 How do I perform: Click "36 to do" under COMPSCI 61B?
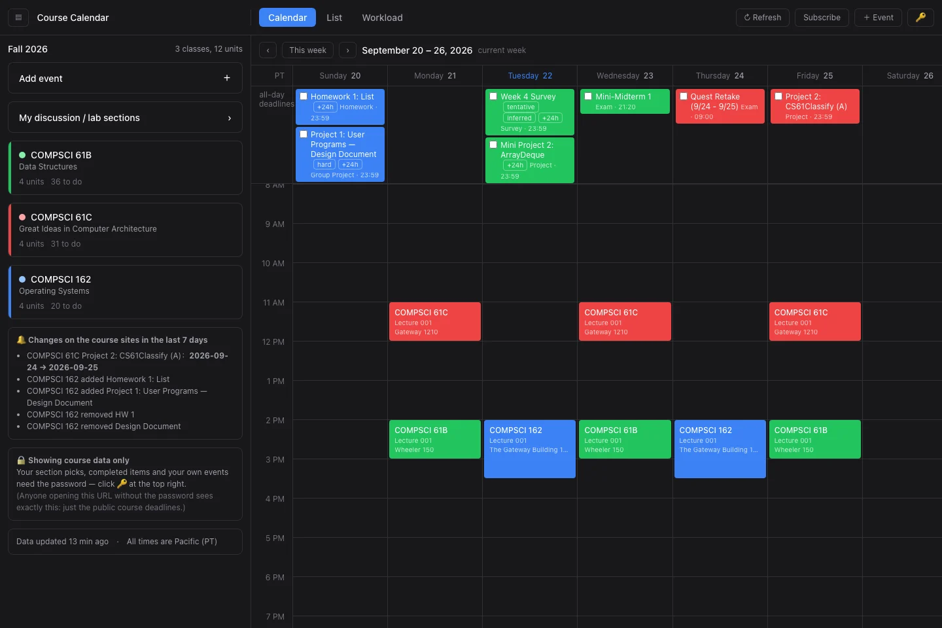pos(66,182)
